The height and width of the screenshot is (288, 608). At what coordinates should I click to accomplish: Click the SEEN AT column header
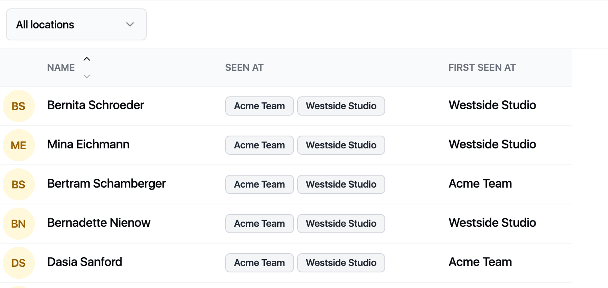244,68
